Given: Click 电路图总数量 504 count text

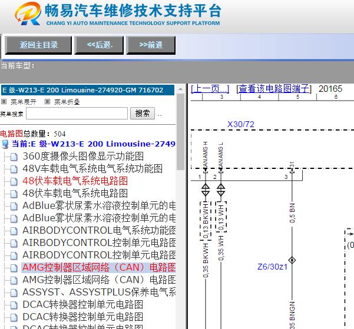Looking at the screenshot, I should pyautogui.click(x=33, y=134).
